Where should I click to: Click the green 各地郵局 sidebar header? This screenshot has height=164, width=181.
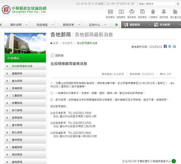(x=25, y=58)
